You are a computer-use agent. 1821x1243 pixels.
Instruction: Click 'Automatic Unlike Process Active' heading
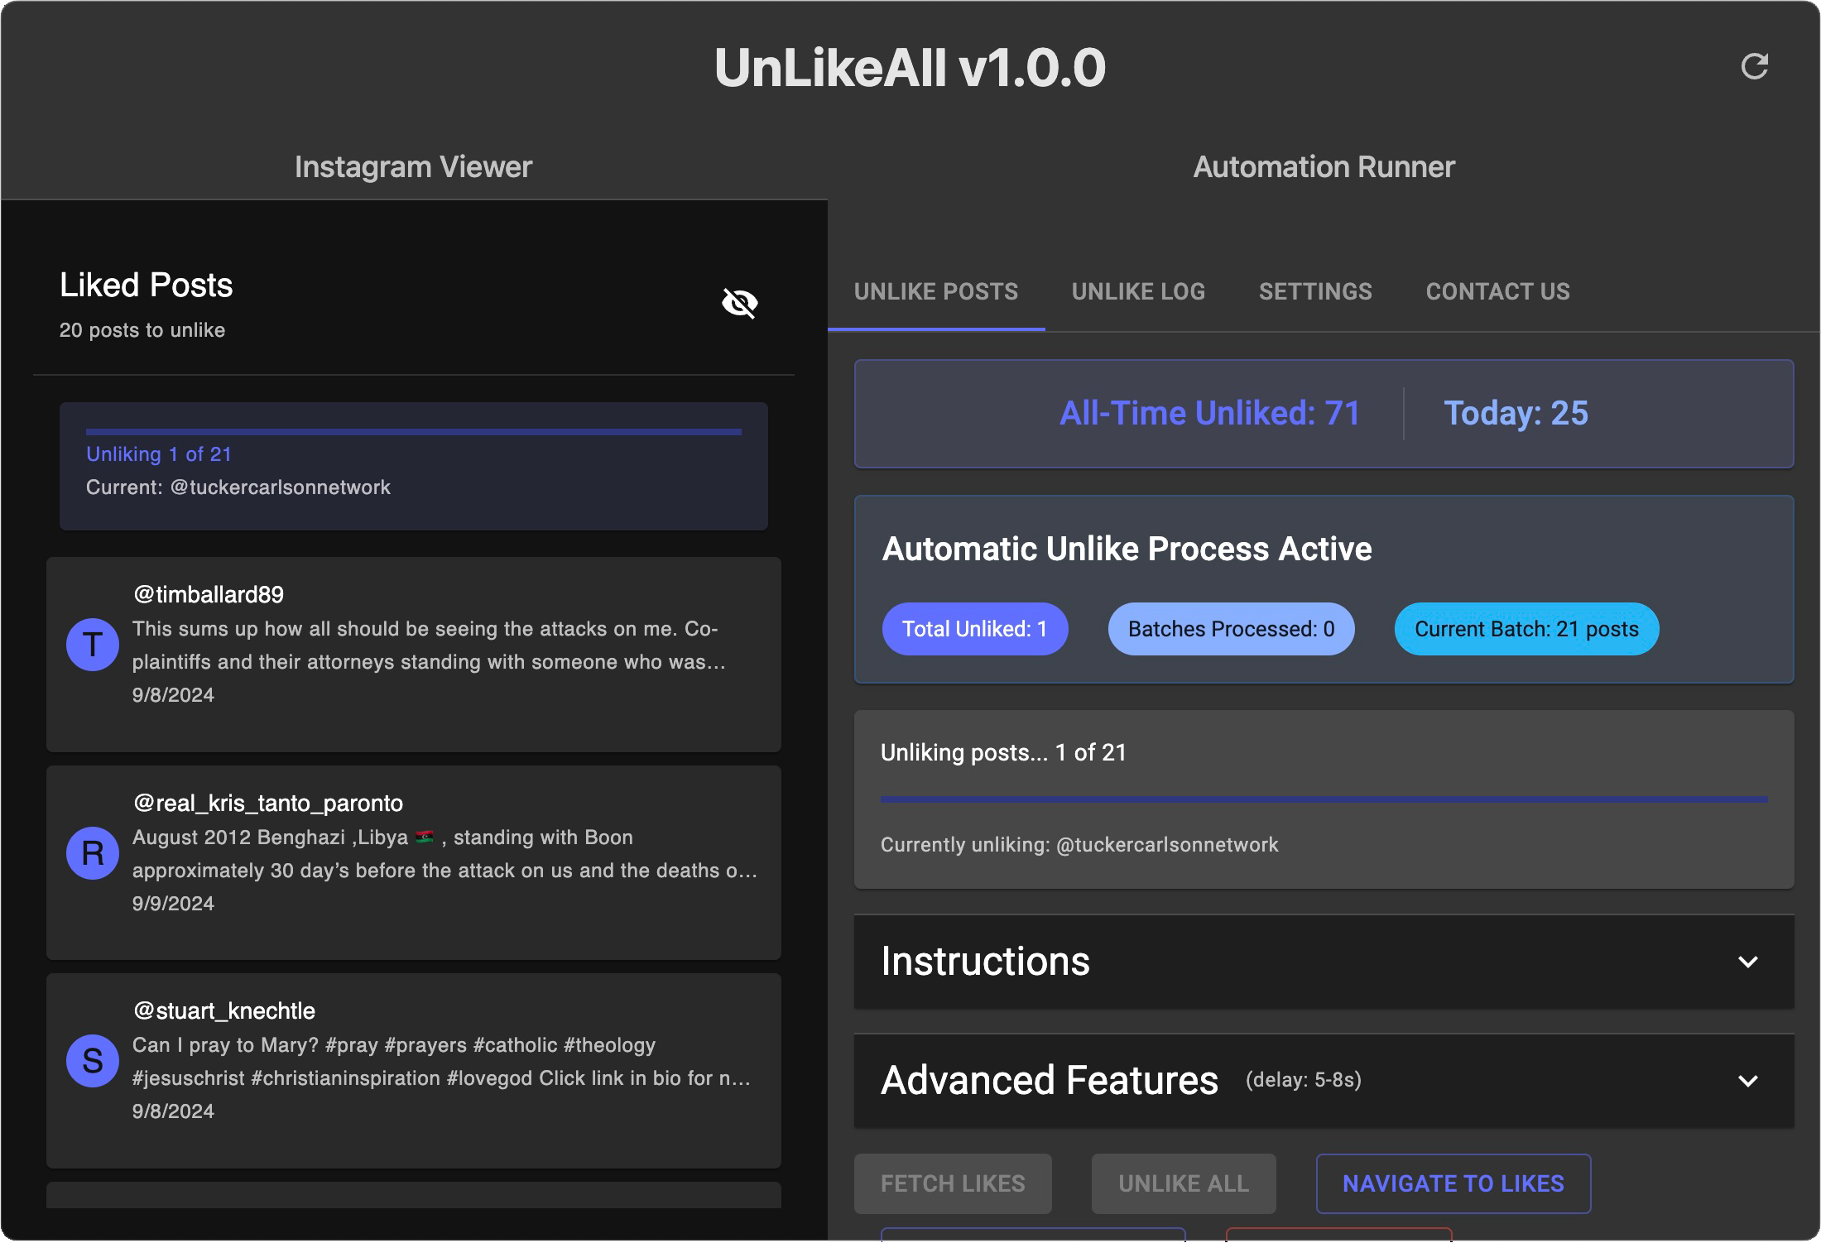click(1127, 549)
